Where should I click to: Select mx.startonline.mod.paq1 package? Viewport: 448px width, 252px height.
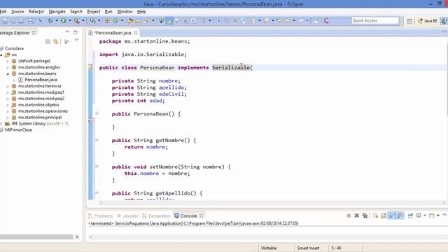[x=41, y=92]
